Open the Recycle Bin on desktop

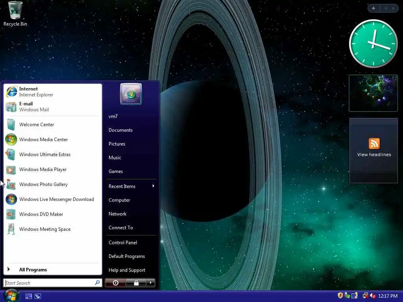click(x=15, y=14)
